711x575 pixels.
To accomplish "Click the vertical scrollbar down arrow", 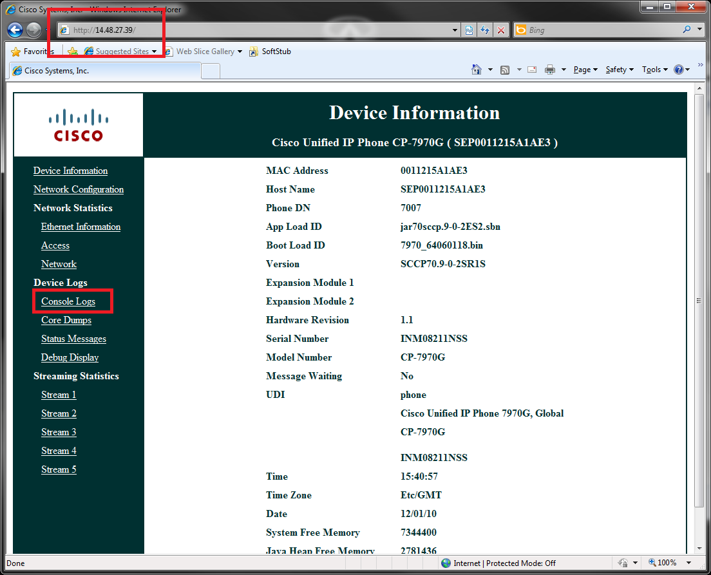I will [x=699, y=549].
